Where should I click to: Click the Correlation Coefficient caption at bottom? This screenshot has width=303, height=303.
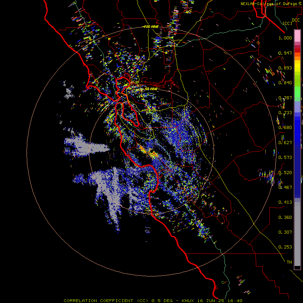[x=153, y=301]
